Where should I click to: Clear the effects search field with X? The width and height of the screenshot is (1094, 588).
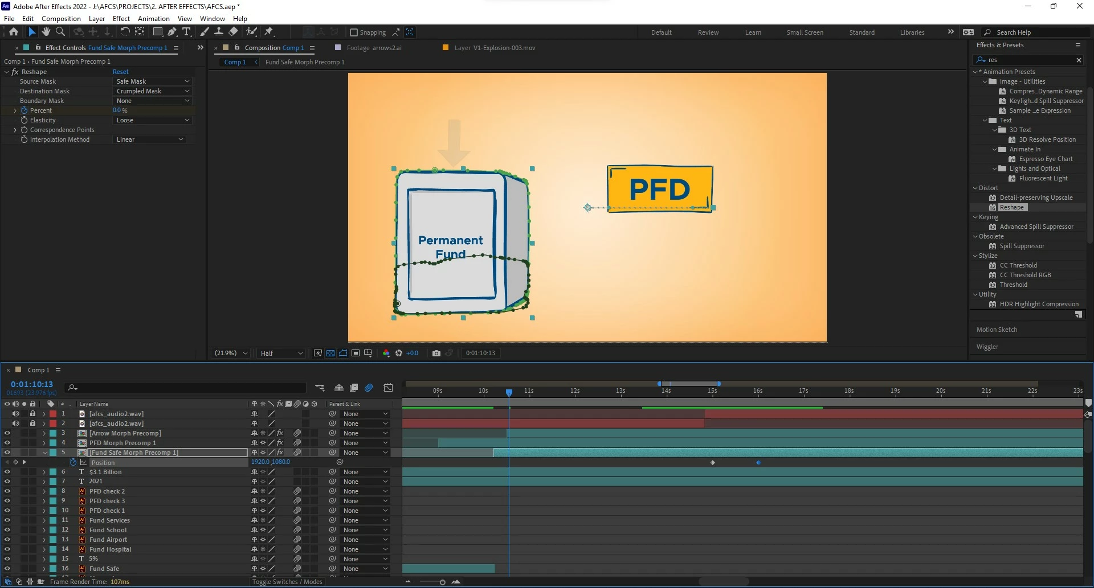pos(1079,60)
